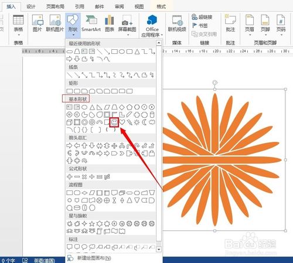Insert online video with 联机视频

point(177,23)
